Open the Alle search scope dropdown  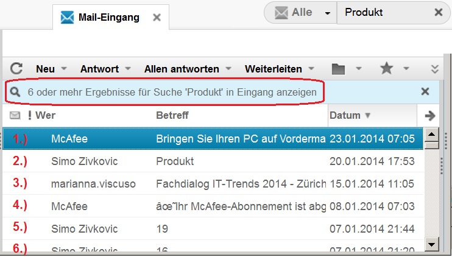click(328, 13)
